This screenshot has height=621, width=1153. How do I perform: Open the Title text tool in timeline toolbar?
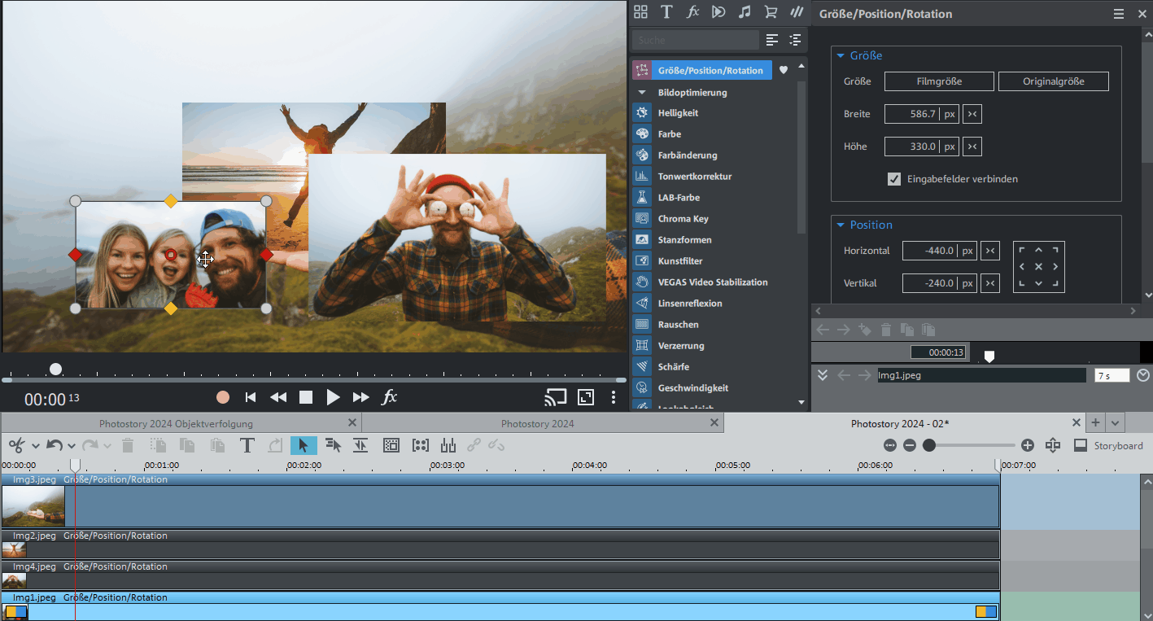pos(247,445)
